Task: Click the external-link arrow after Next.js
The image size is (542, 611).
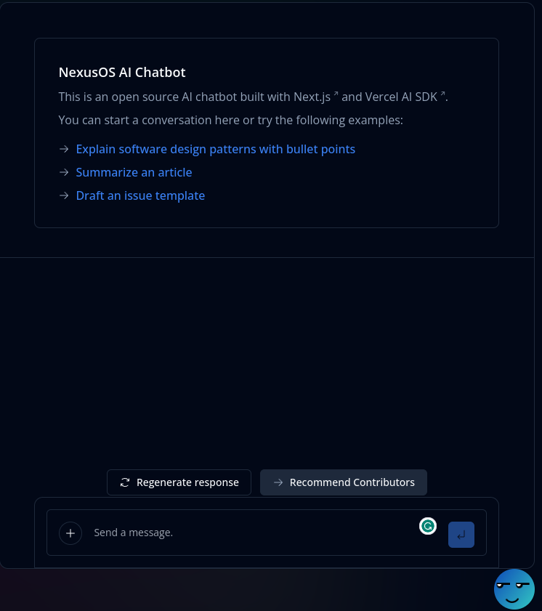Action: 336,94
